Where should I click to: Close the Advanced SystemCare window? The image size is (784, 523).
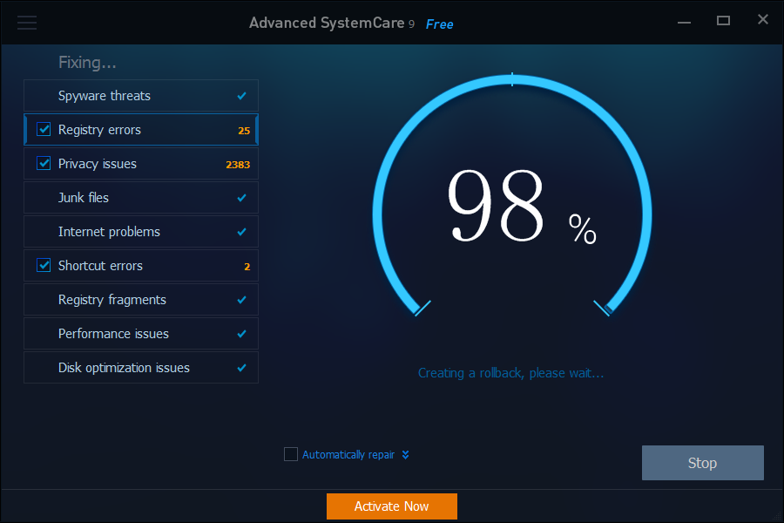pyautogui.click(x=763, y=19)
